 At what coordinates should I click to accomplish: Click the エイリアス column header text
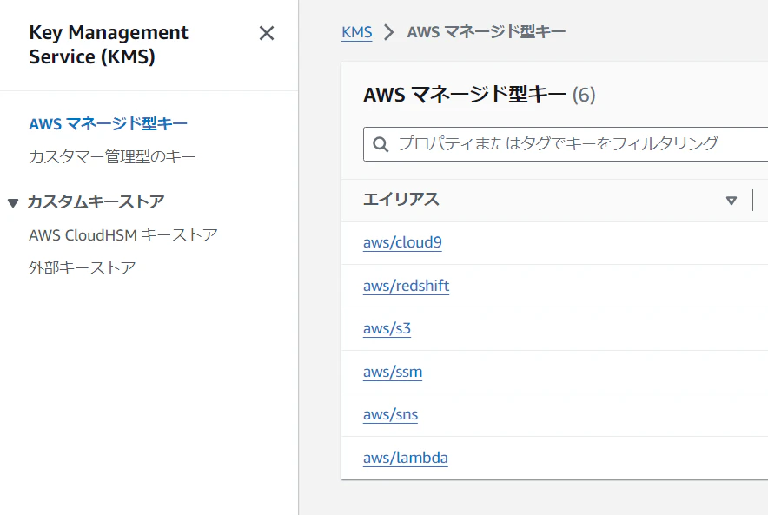401,200
